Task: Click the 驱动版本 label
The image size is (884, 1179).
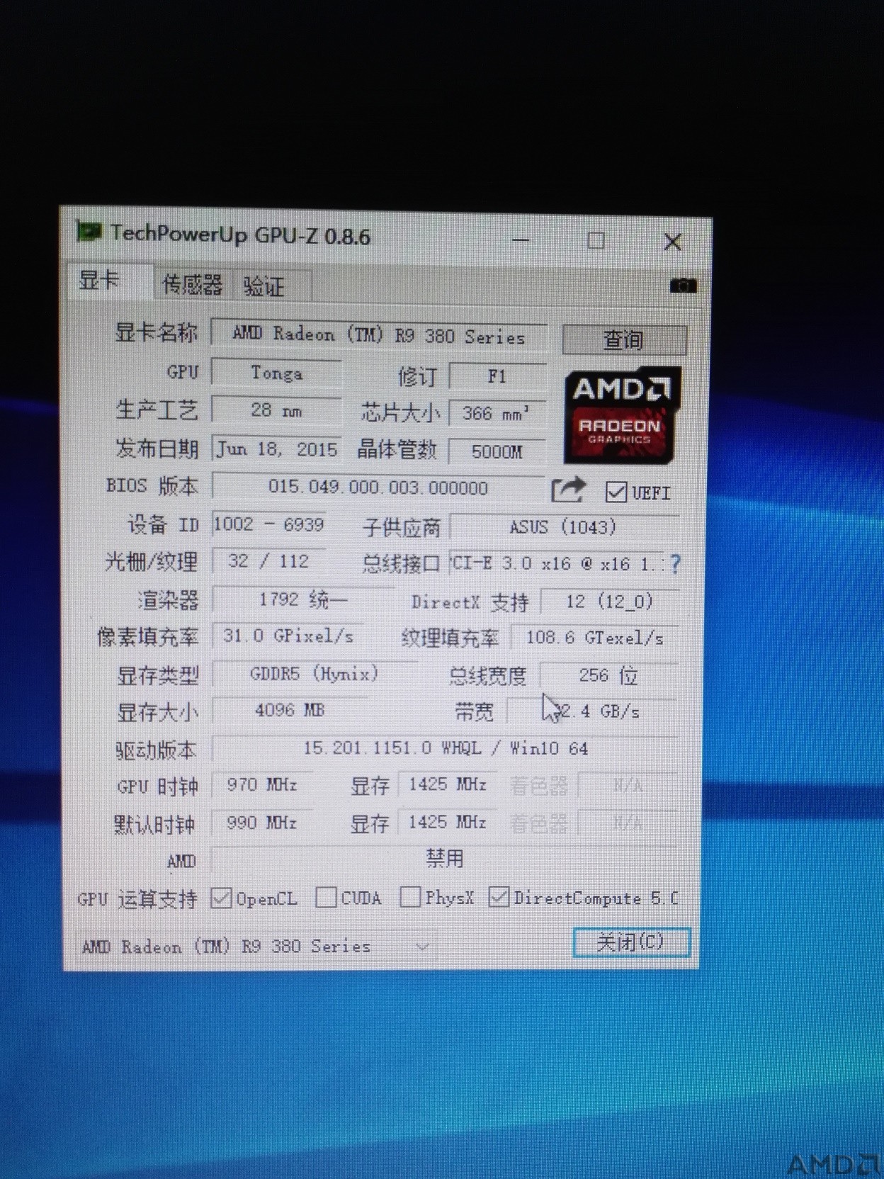Action: tap(156, 750)
